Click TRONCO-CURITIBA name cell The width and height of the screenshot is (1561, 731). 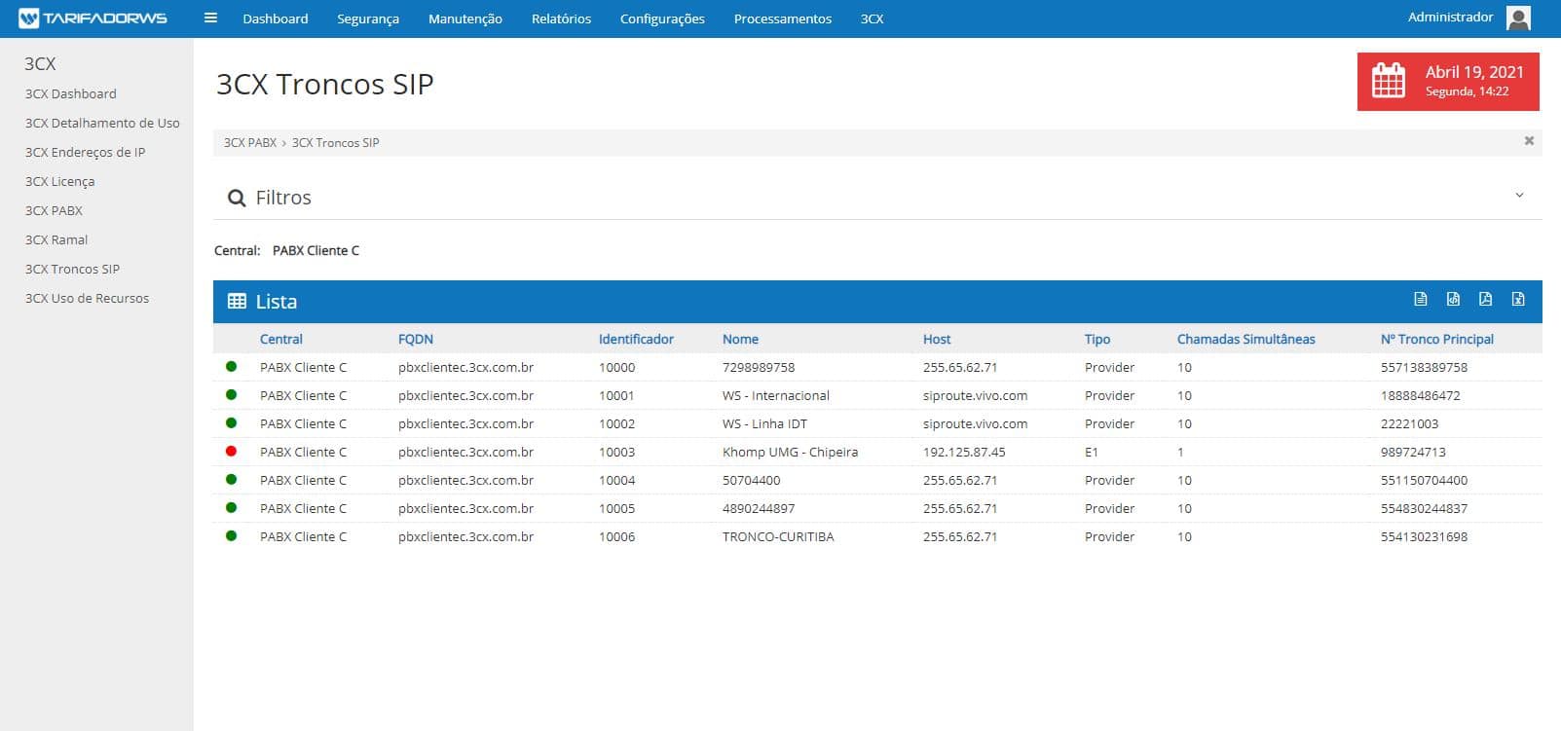click(778, 536)
